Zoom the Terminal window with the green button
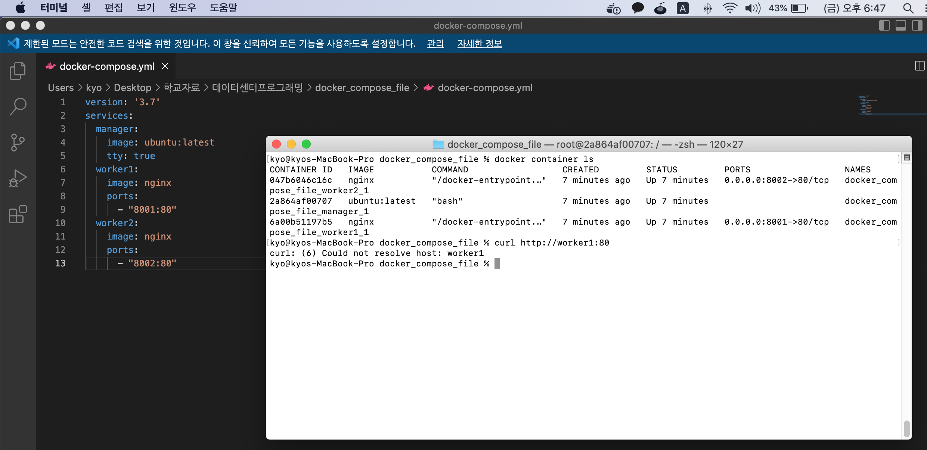 306,144
